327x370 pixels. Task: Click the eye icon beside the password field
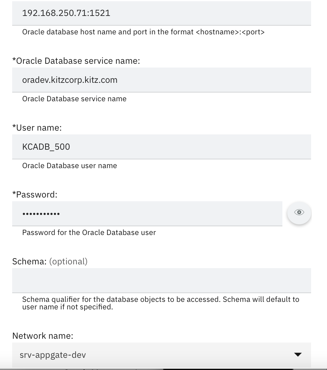click(299, 213)
